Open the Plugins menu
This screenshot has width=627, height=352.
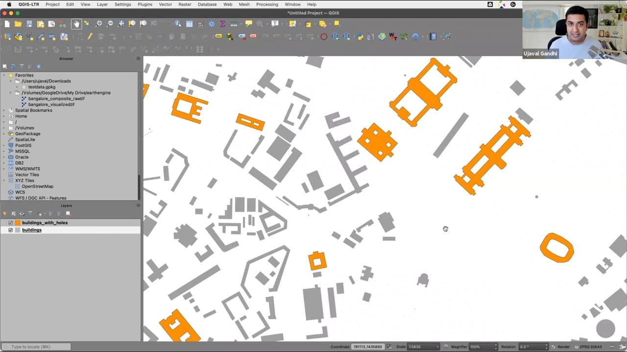(x=145, y=4)
